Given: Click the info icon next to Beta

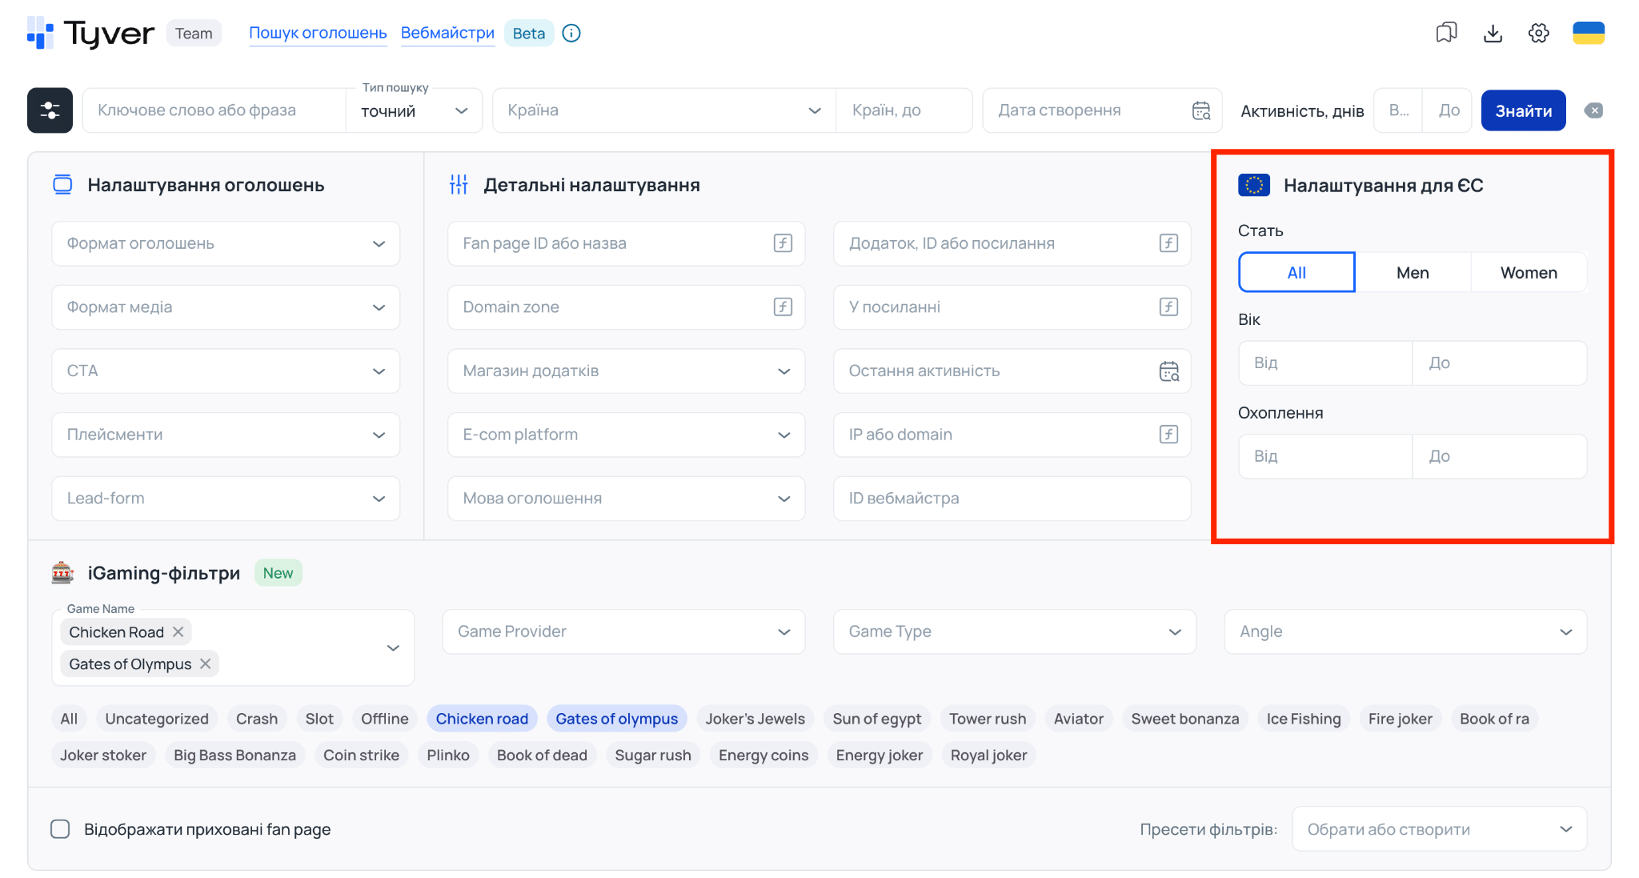Looking at the screenshot, I should coord(571,33).
